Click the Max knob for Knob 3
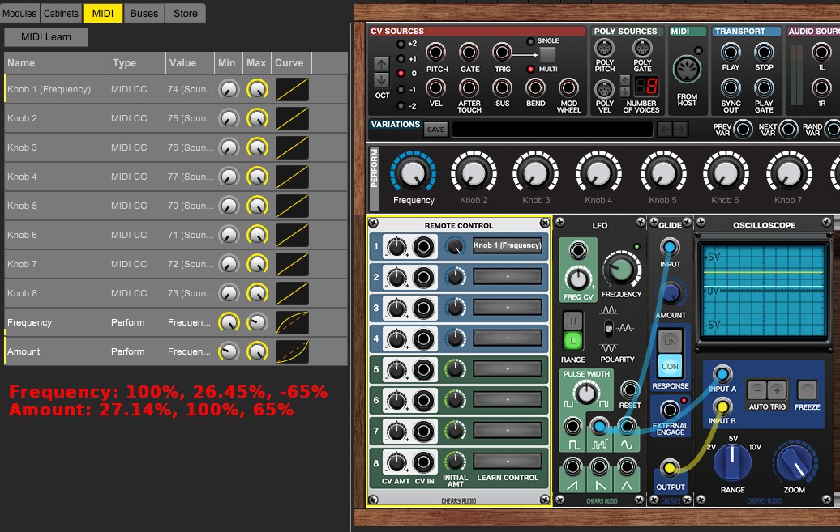The height and width of the screenshot is (532, 840). click(x=257, y=147)
